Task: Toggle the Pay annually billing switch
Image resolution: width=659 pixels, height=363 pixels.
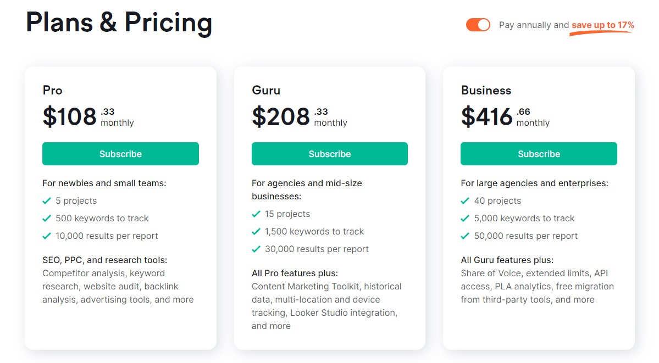Action: pyautogui.click(x=478, y=25)
